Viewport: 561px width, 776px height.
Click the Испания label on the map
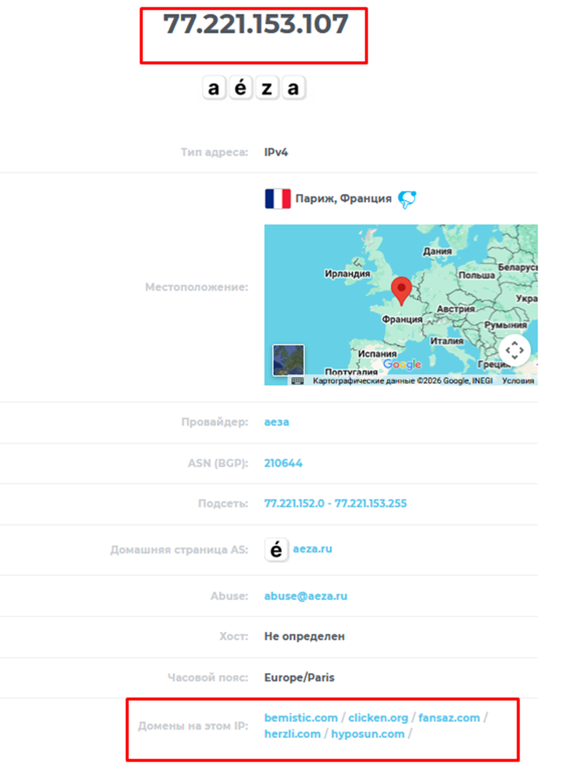[378, 354]
